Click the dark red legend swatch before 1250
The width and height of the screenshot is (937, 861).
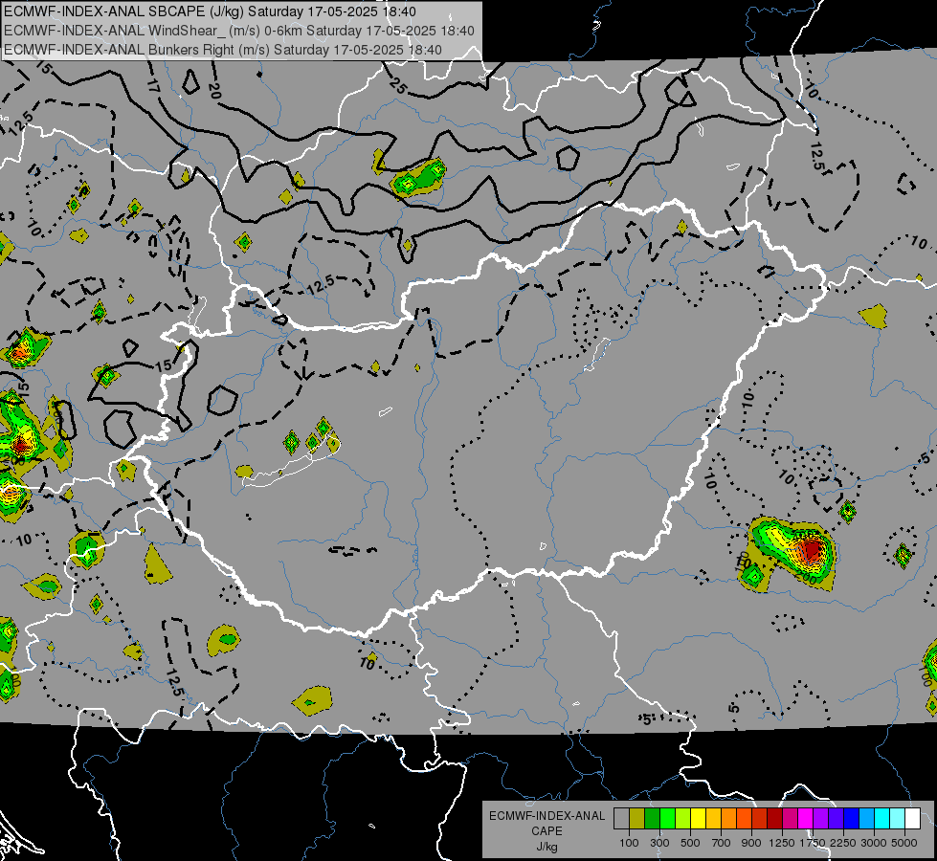(x=775, y=819)
